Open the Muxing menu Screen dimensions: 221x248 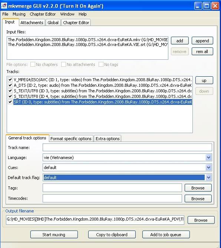[x=19, y=14]
